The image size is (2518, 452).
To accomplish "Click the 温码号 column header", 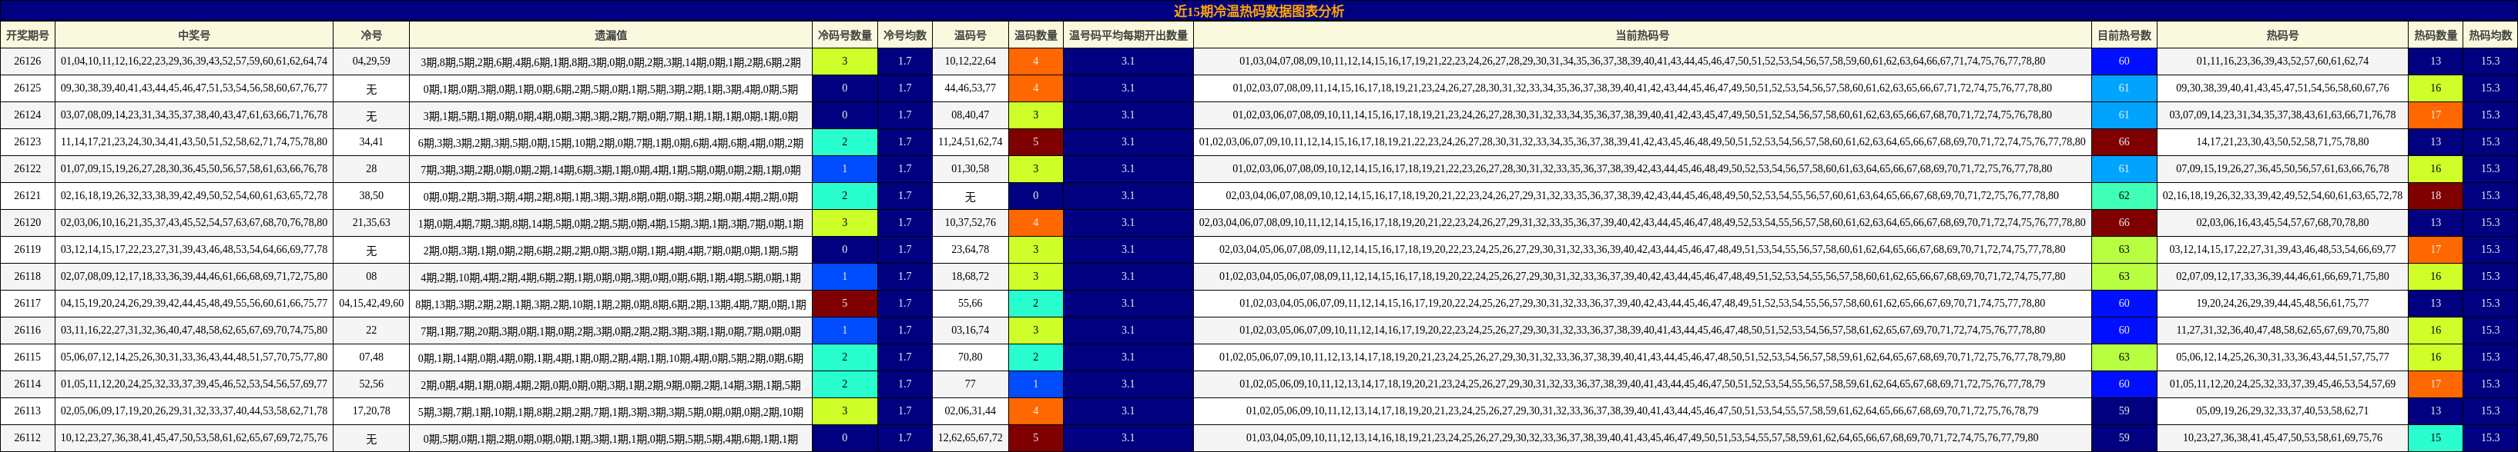I will point(970,35).
